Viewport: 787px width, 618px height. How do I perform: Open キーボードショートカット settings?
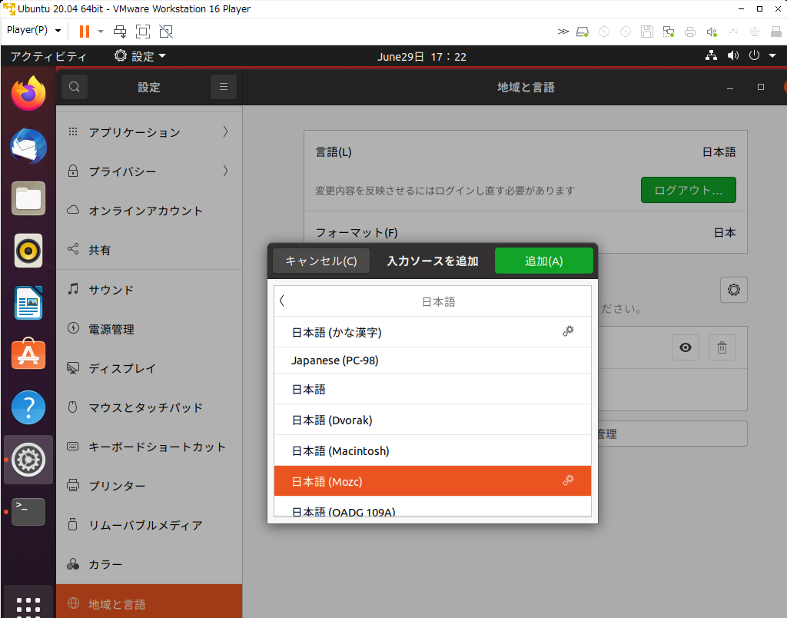click(x=149, y=447)
